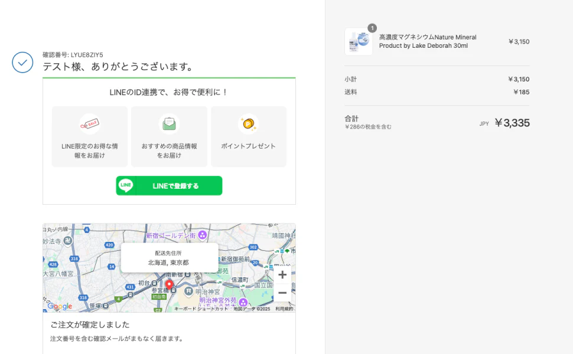573x354 pixels.
Task: Click the 配送先住所 info popup on map
Action: tap(169, 258)
